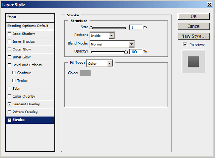Open the Blend Mode dropdown showing Normal
Viewport: 215px width, 158px height.
(112, 44)
